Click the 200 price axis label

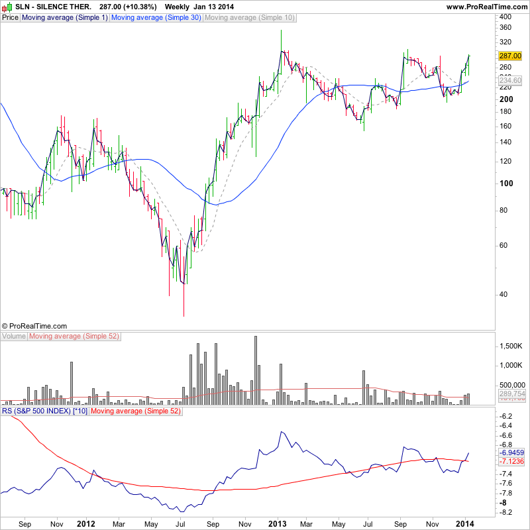click(x=506, y=99)
